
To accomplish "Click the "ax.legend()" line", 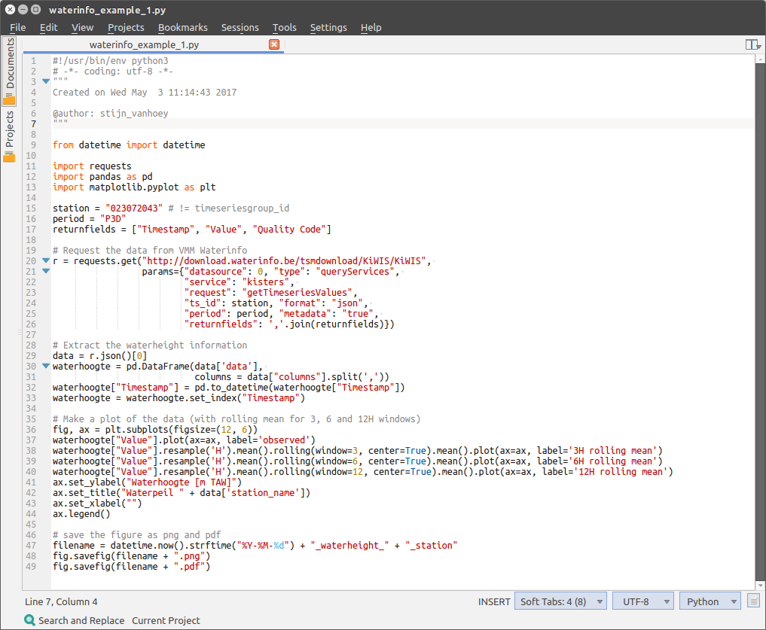I will (x=81, y=514).
